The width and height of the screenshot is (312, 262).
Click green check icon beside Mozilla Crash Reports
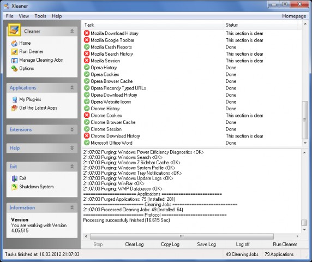(x=87, y=47)
